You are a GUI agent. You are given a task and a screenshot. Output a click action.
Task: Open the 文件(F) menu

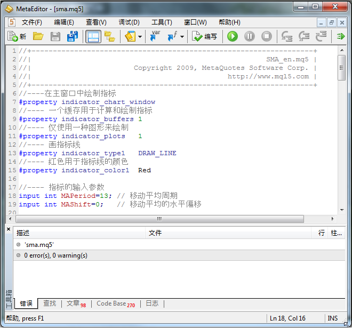pyautogui.click(x=32, y=22)
